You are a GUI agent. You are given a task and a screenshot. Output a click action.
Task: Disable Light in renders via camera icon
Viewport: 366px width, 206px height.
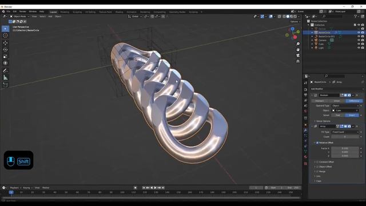pyautogui.click(x=363, y=47)
